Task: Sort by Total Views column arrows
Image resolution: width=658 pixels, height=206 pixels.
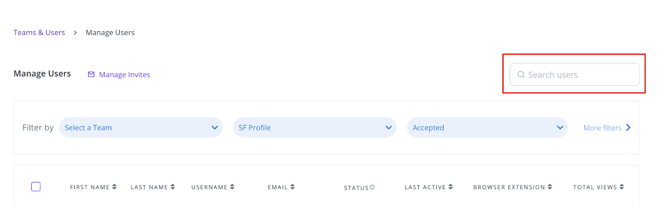Action: (622, 187)
